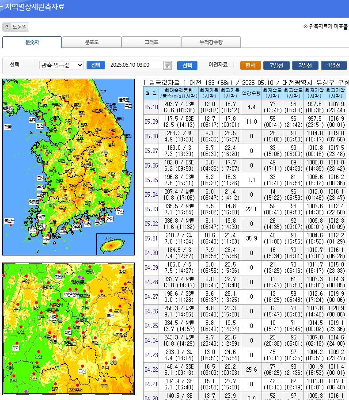Click the 최고기온 column header
The width and height of the screenshot is (349, 400).
(x=230, y=93)
